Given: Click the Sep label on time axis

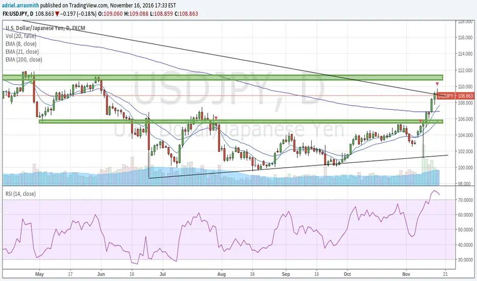Looking at the screenshot, I should 286,274.
